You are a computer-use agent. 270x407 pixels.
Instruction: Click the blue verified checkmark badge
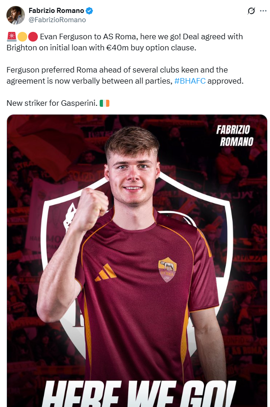pyautogui.click(x=90, y=11)
